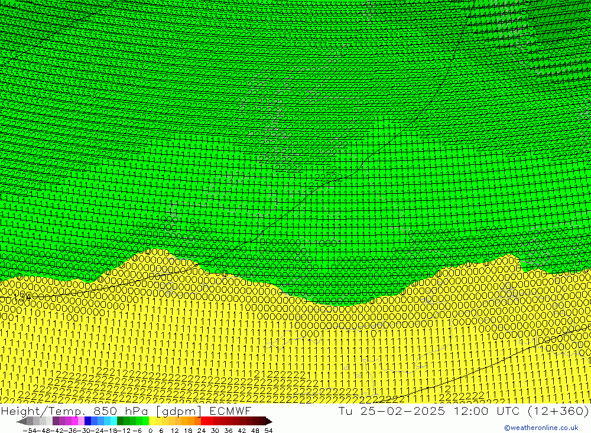The width and height of the screenshot is (591, 433).
Task: Click the '0' label under the color scale
Action: pos(150,431)
